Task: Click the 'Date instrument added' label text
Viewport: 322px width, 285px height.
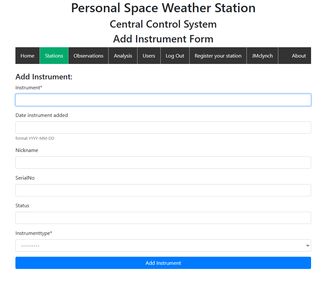Action: (41, 115)
